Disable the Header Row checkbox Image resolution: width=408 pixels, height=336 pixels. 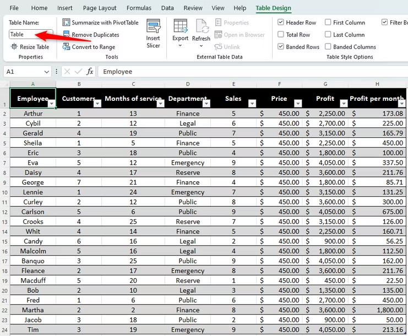tap(280, 23)
